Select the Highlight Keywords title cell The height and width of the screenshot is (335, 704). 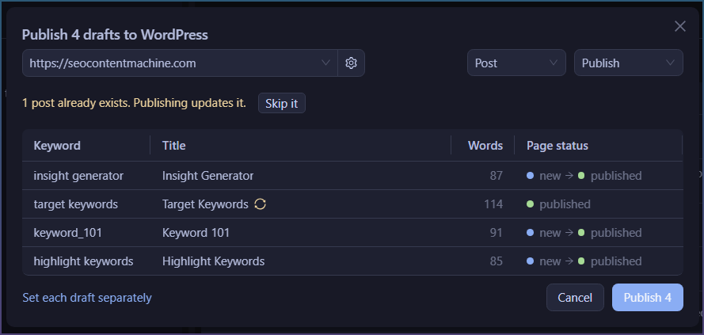pos(213,261)
